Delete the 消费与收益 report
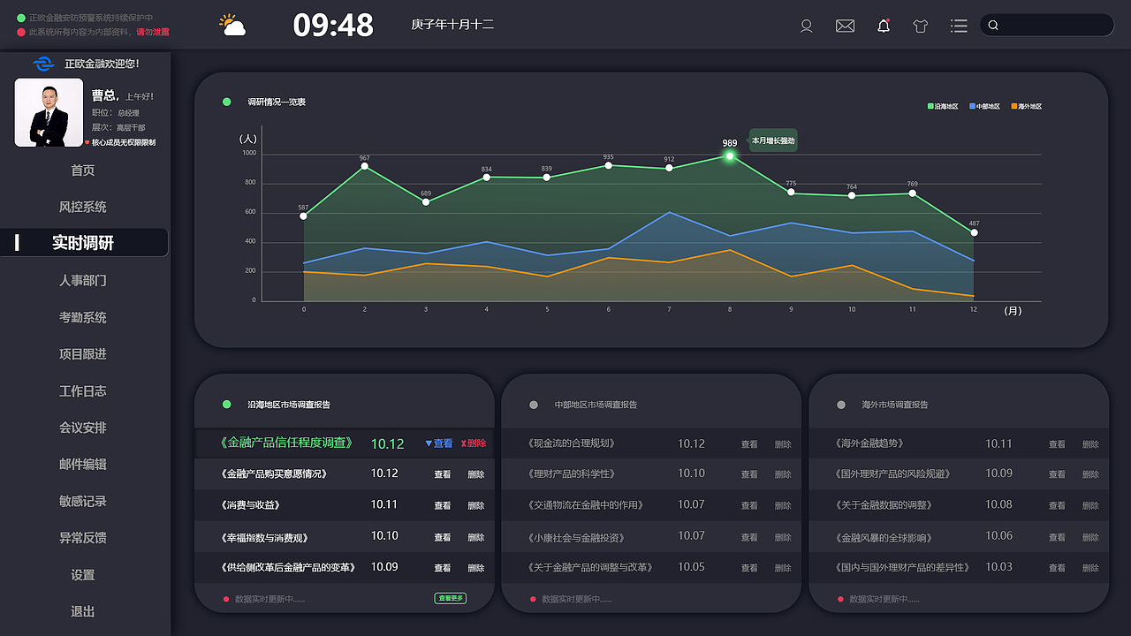 coord(476,505)
